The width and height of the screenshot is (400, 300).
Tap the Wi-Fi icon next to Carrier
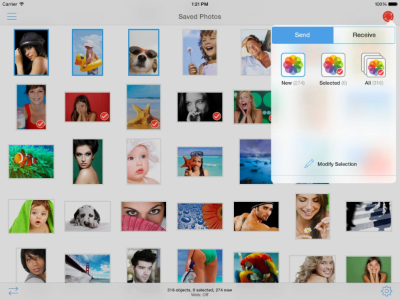[22, 4]
